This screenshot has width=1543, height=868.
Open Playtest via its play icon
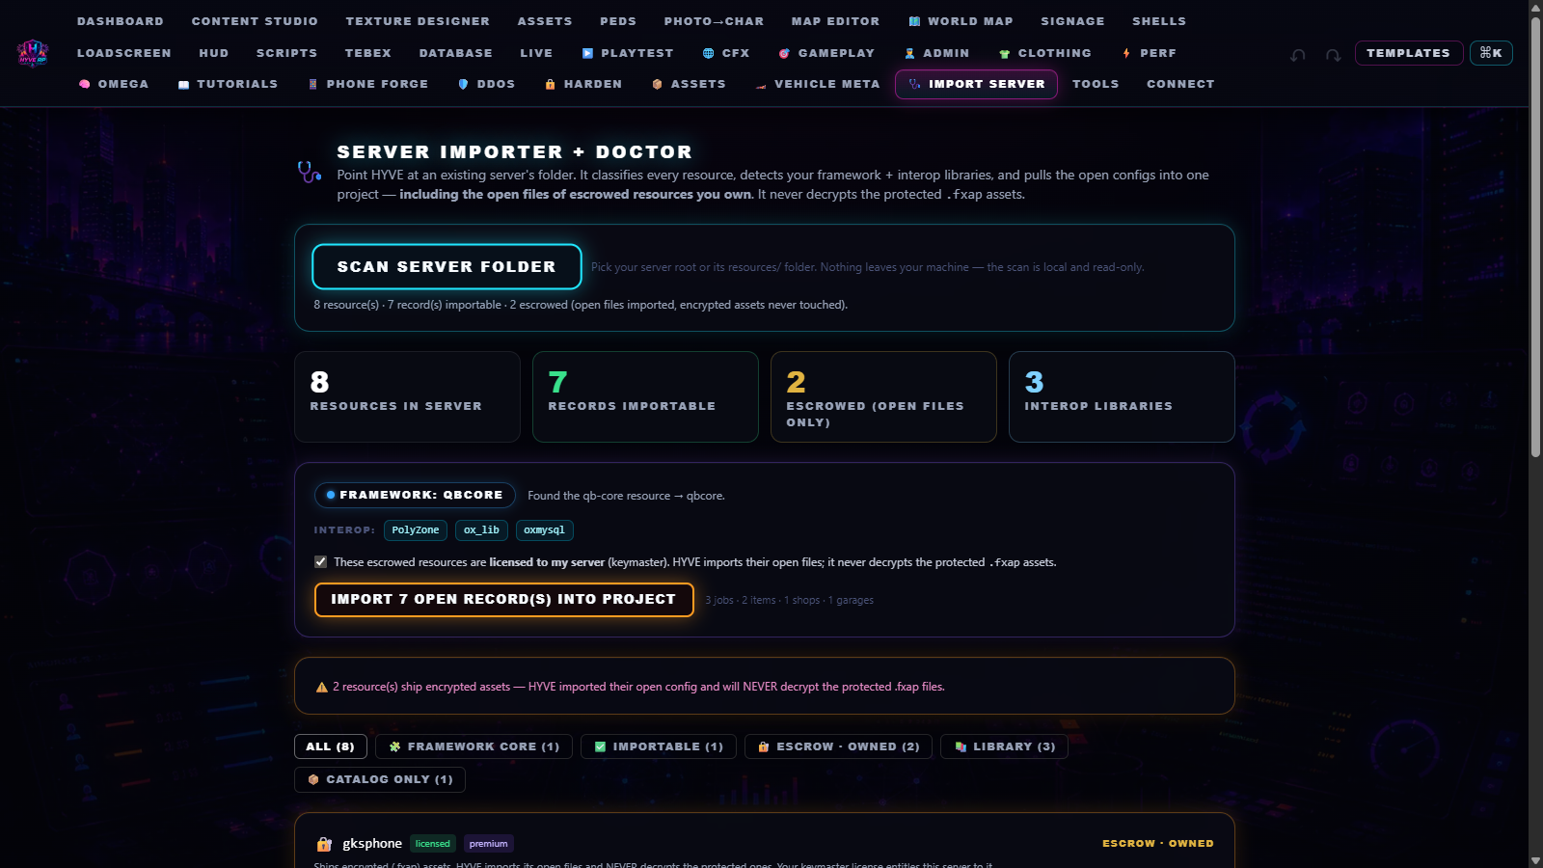point(587,53)
